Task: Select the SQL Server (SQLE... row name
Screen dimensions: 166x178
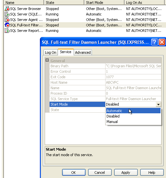Action: point(26,14)
